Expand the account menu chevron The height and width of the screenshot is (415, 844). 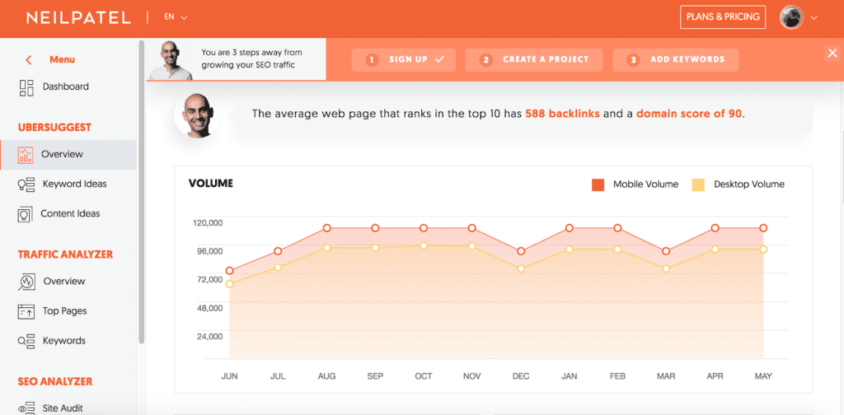(814, 18)
